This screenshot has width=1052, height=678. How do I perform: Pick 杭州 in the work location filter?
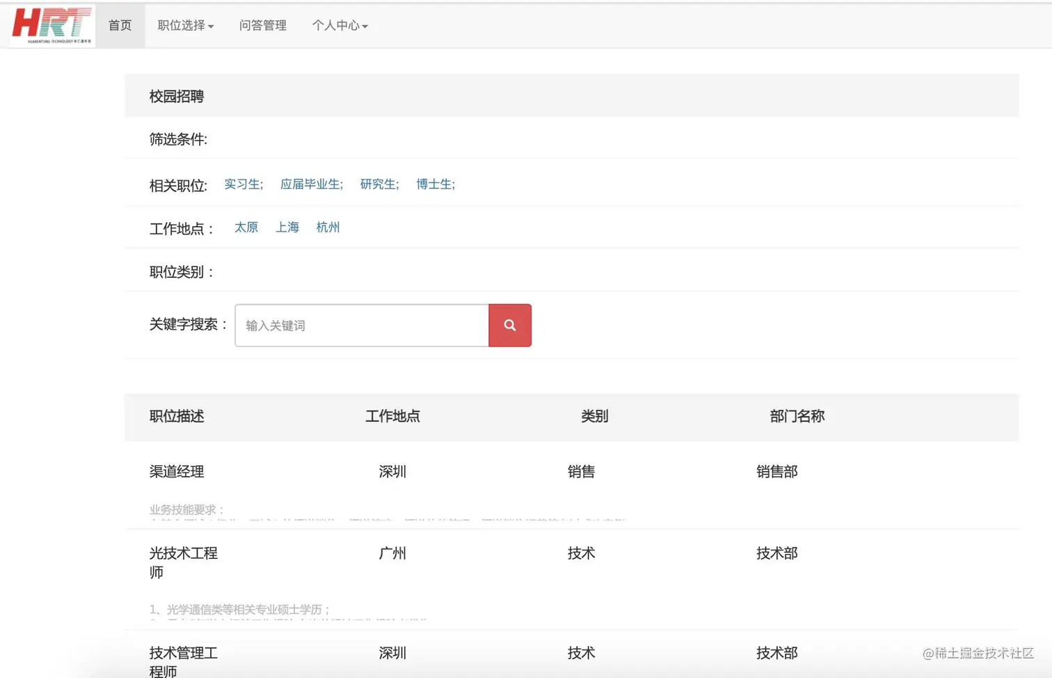click(328, 228)
